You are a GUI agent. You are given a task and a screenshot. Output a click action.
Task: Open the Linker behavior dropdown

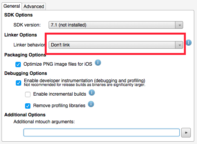[116, 45]
